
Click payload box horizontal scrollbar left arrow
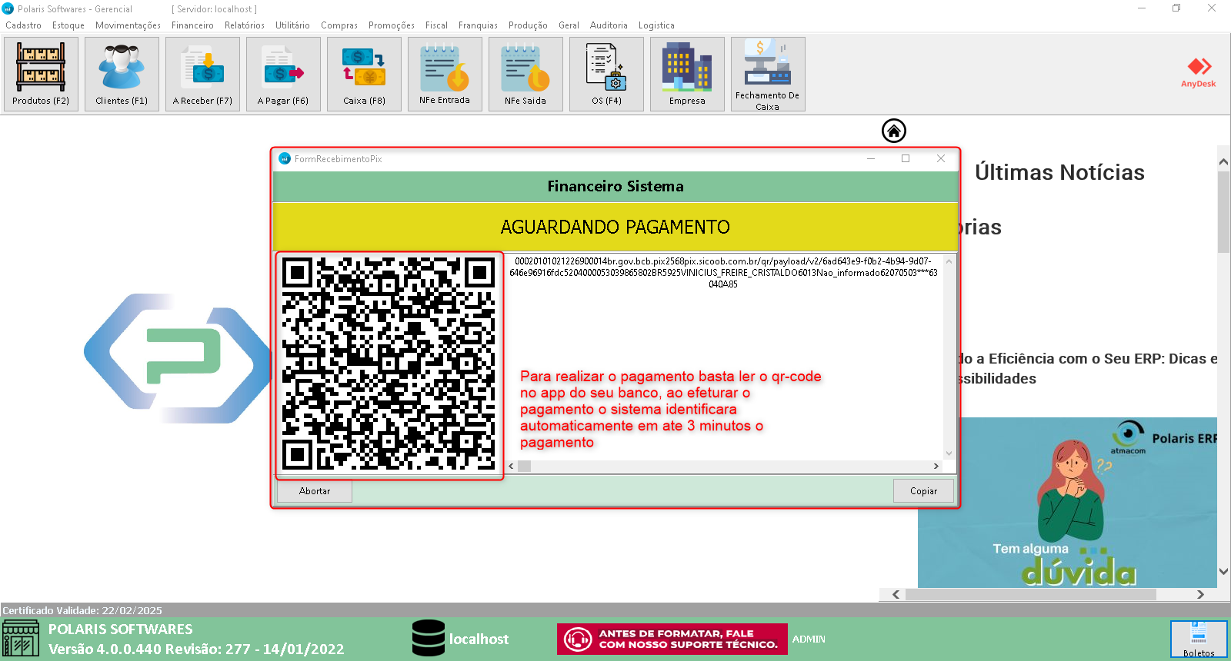[x=512, y=466]
